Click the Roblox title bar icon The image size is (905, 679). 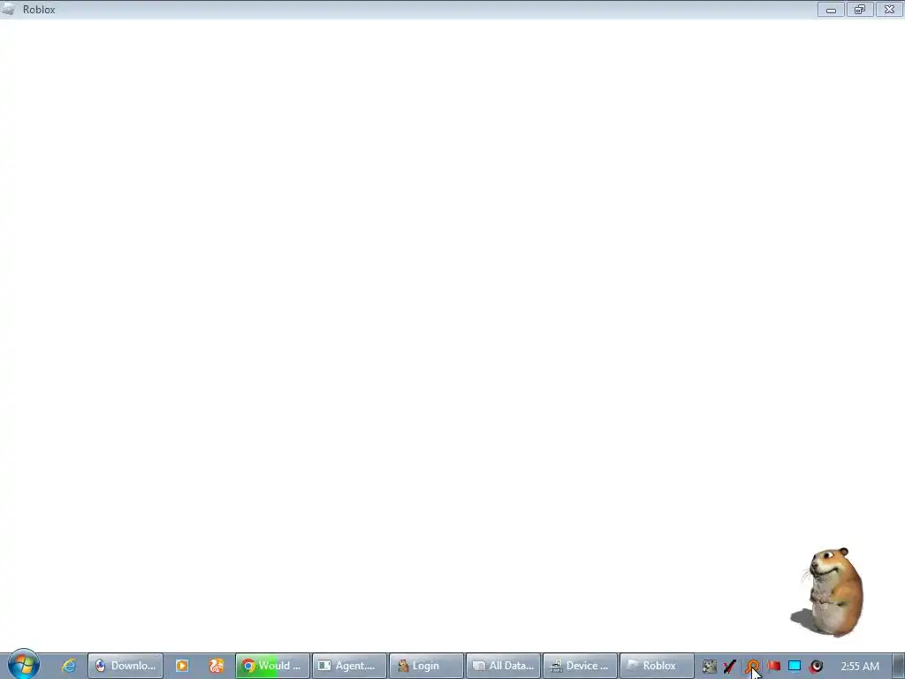[9, 9]
